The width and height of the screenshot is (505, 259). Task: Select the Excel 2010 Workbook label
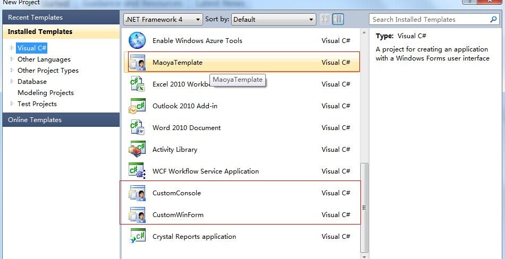181,84
